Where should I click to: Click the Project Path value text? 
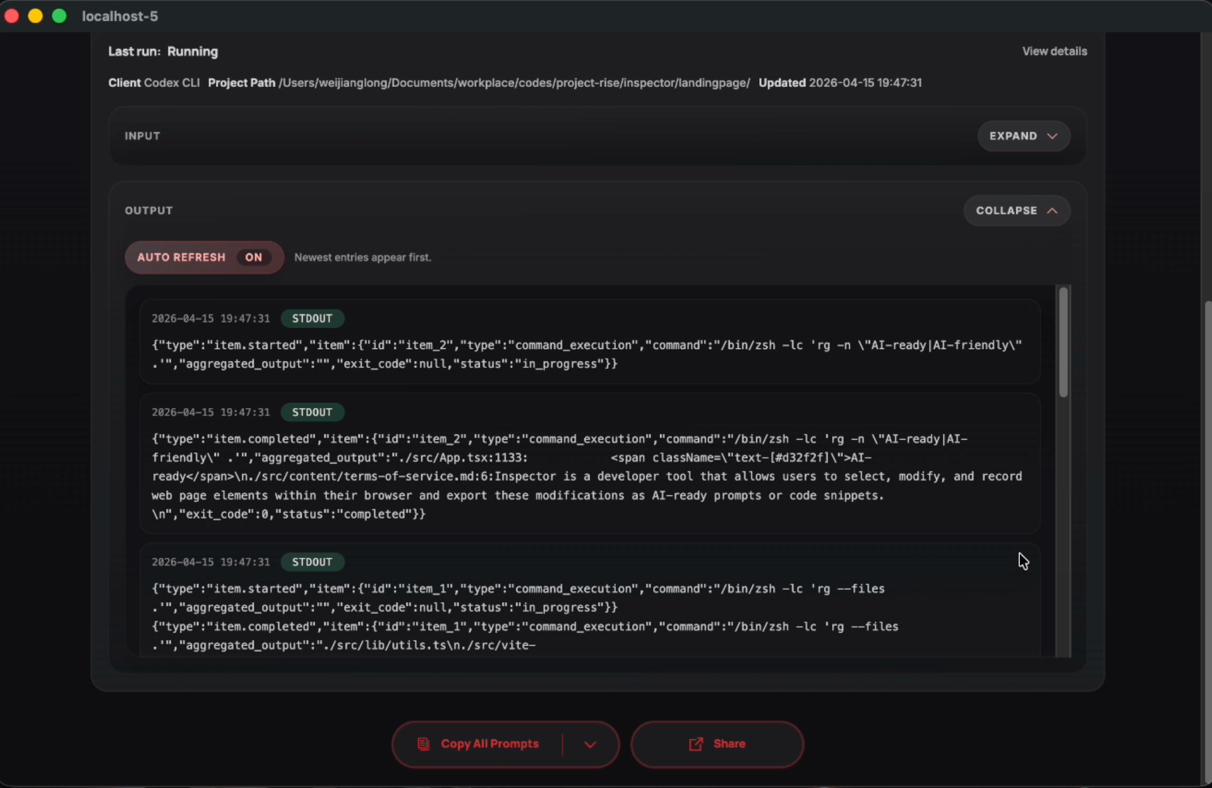point(514,83)
